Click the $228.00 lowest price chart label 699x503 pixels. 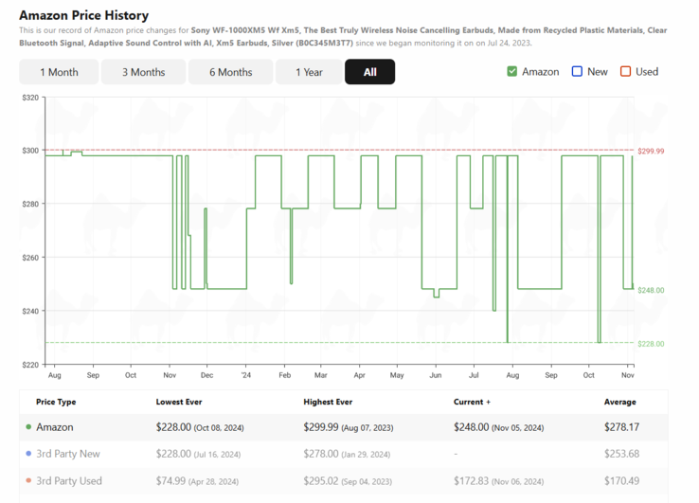[651, 344]
